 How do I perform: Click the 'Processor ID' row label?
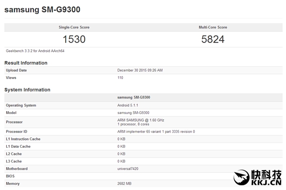16,132
